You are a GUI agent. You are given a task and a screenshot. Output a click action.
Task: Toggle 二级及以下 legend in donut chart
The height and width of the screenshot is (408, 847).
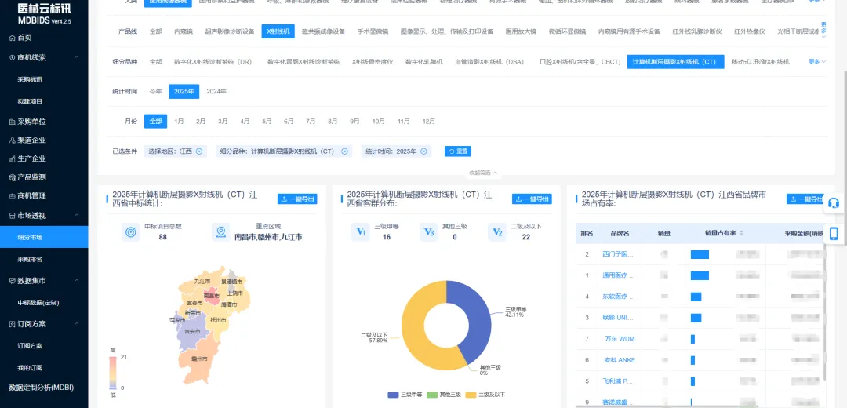coord(487,395)
